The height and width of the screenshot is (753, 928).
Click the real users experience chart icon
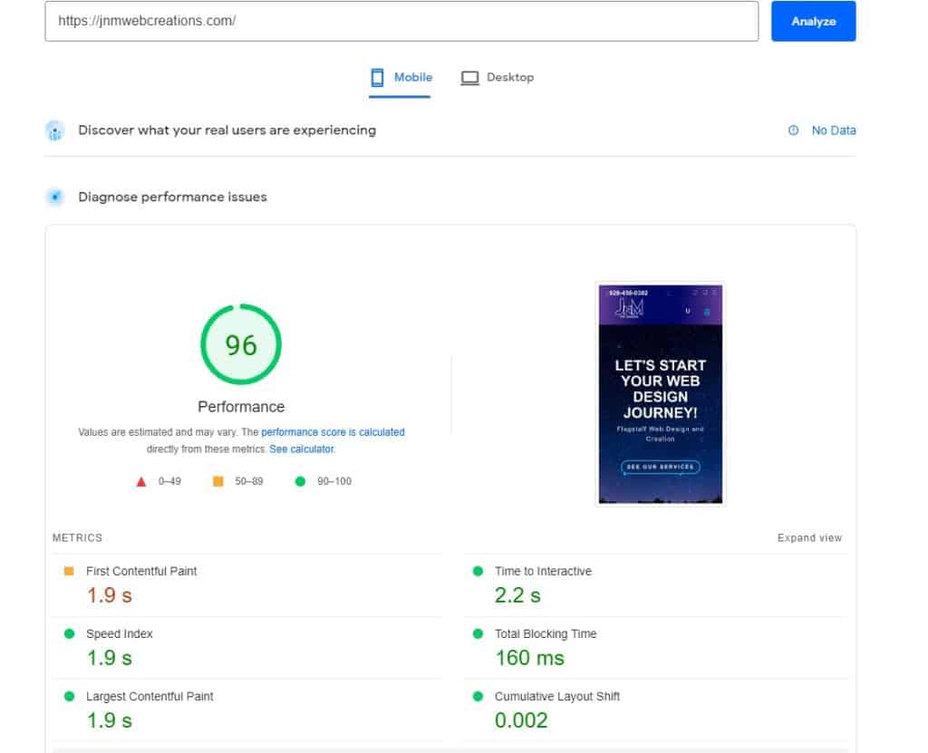pyautogui.click(x=54, y=130)
